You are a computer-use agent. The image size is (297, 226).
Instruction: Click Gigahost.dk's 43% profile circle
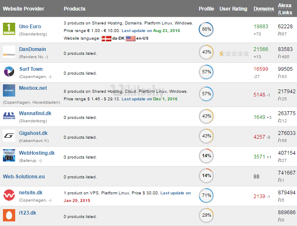click(x=206, y=136)
